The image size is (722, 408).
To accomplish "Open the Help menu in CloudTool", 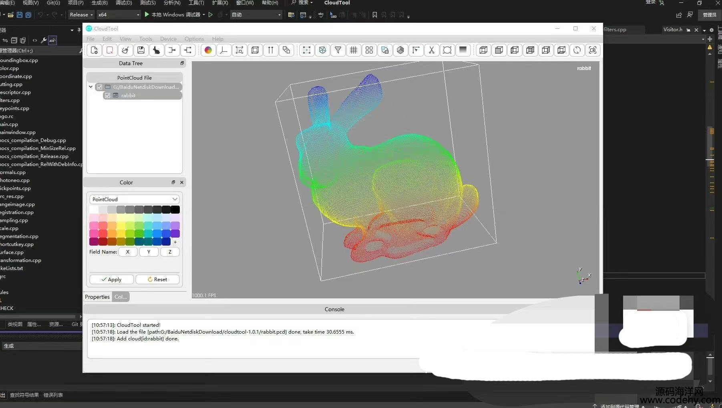I will pyautogui.click(x=218, y=39).
